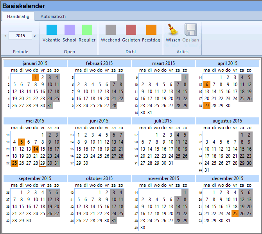Go to previous year with left arrow
Viewport: 262px width, 234px height.
[x=5, y=36]
